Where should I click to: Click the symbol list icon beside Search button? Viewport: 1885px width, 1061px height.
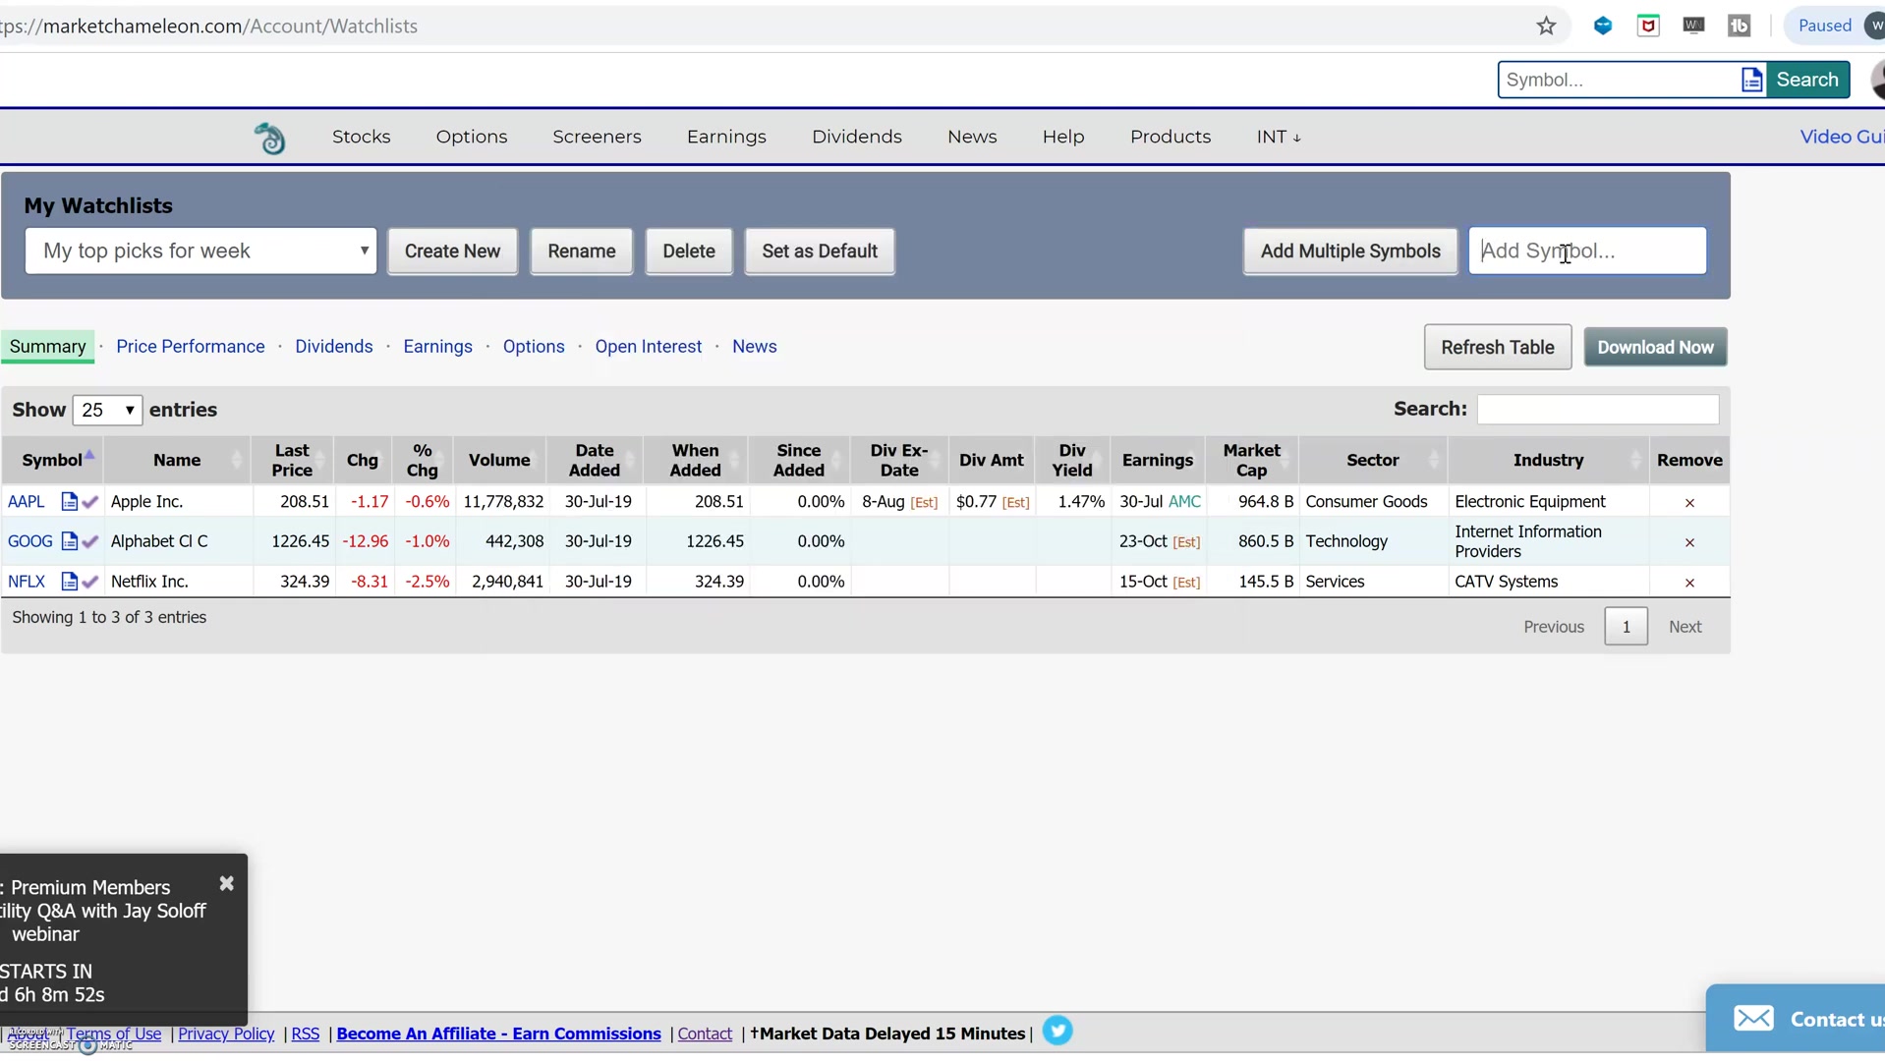pyautogui.click(x=1752, y=80)
